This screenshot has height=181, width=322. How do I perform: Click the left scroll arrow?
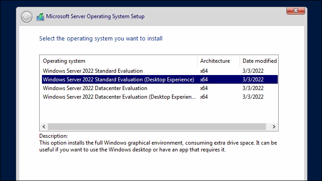click(x=44, y=126)
